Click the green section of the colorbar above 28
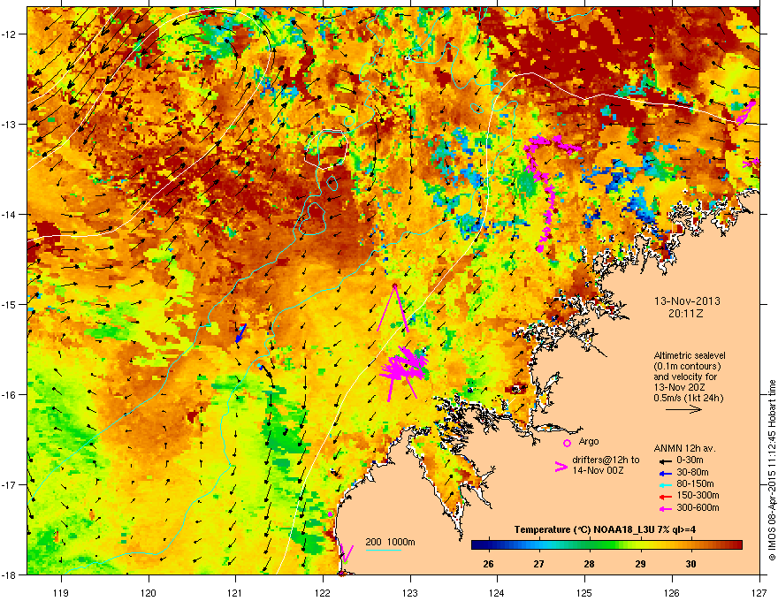Viewport: 778px width, 601px height. click(x=589, y=545)
